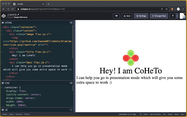This screenshot has width=187, height=117.
Task: Click the Save button
Action: [x=127, y=16]
